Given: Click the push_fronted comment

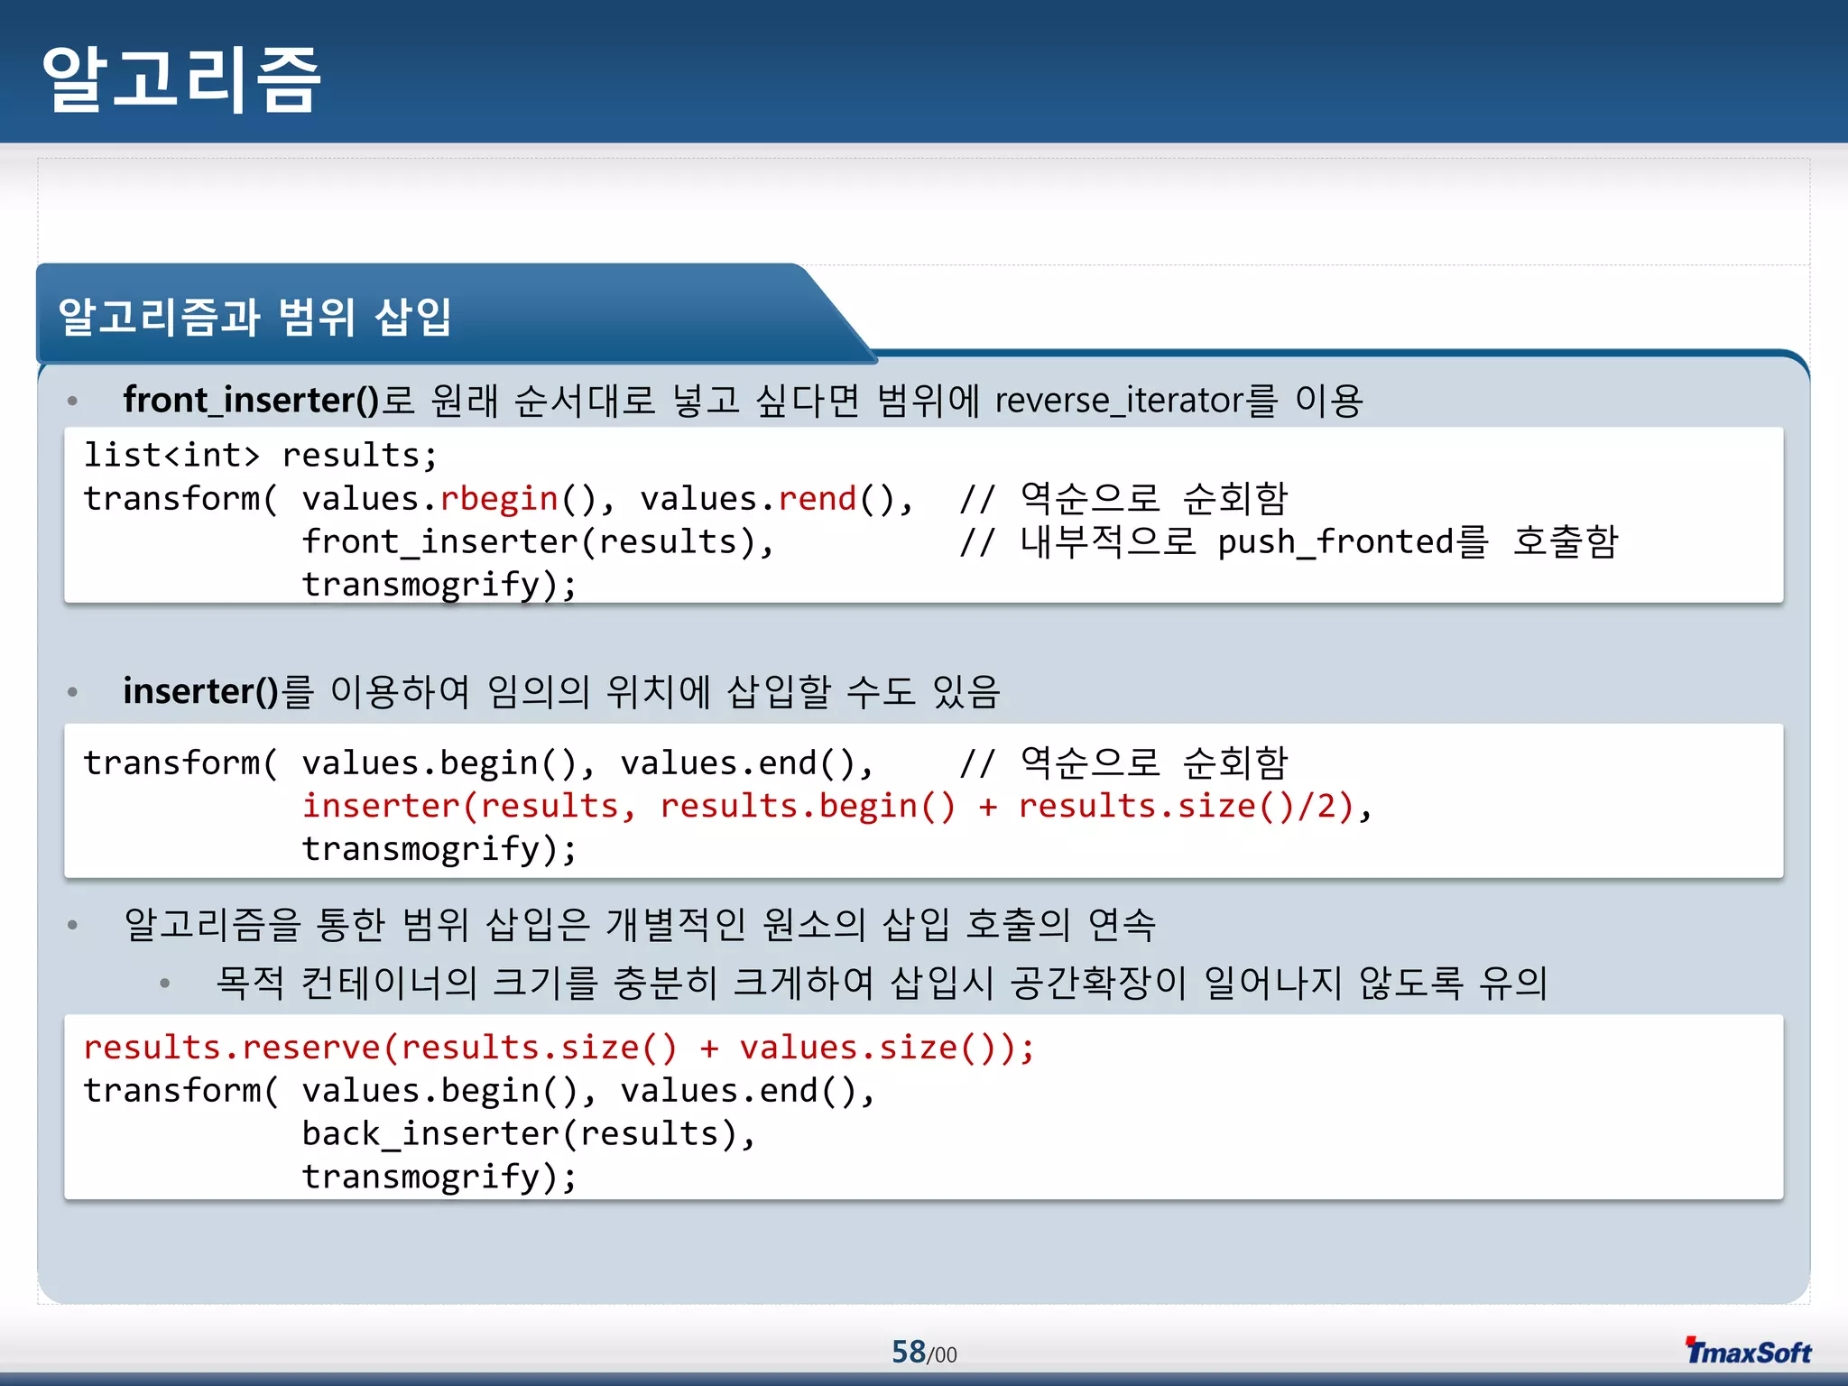Looking at the screenshot, I should click(1289, 541).
